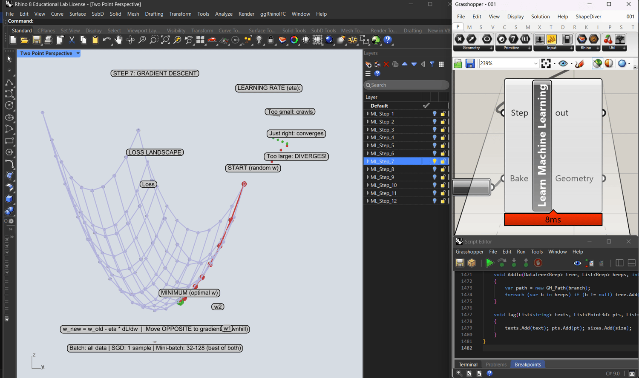Expand the ML_Step_1 layer tree arrow
639x378 pixels.
[368, 114]
